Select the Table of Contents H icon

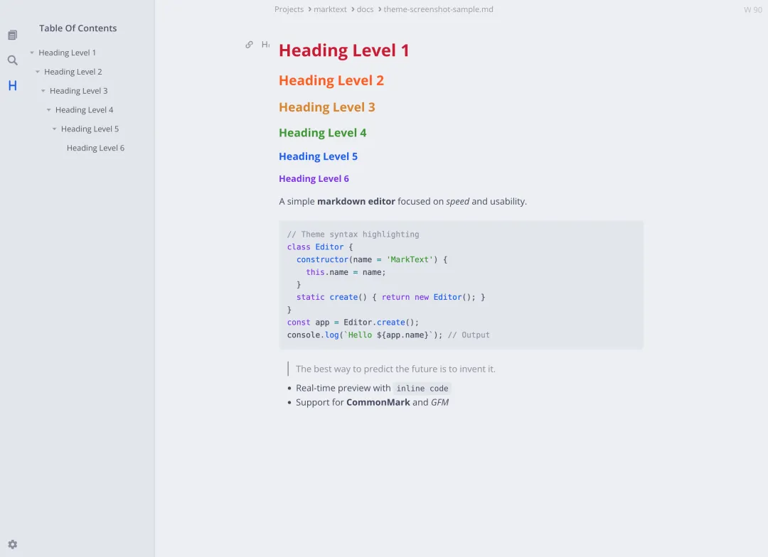point(13,86)
